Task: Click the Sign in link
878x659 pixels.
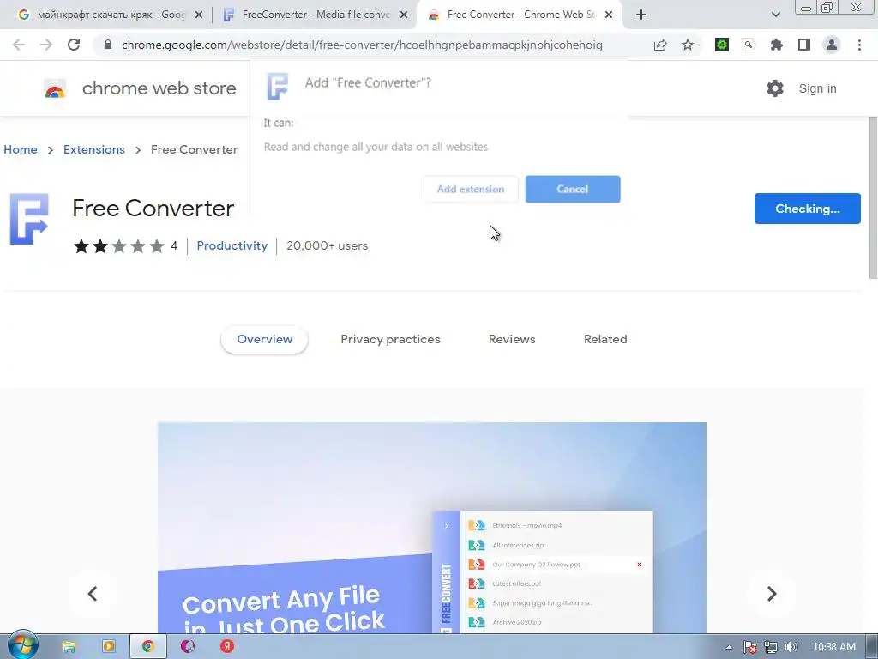Action: (817, 88)
